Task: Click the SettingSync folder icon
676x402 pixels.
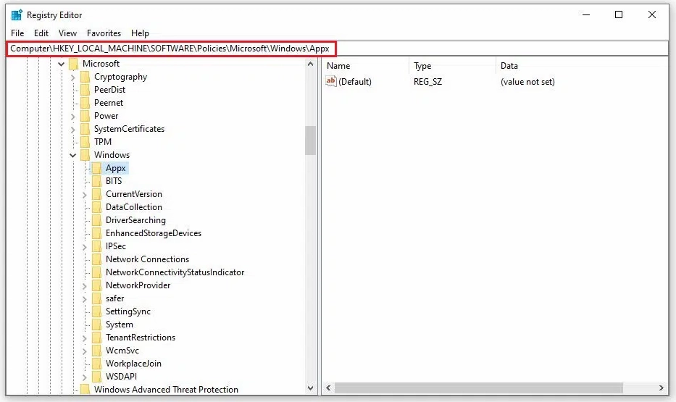Action: click(x=97, y=311)
